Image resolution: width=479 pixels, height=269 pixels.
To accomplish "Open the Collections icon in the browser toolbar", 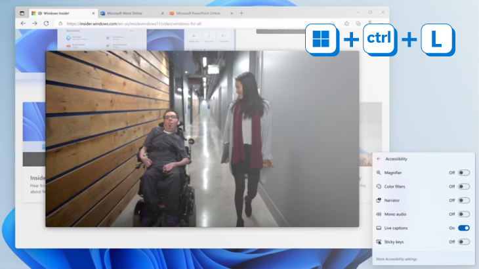I will coord(358,24).
